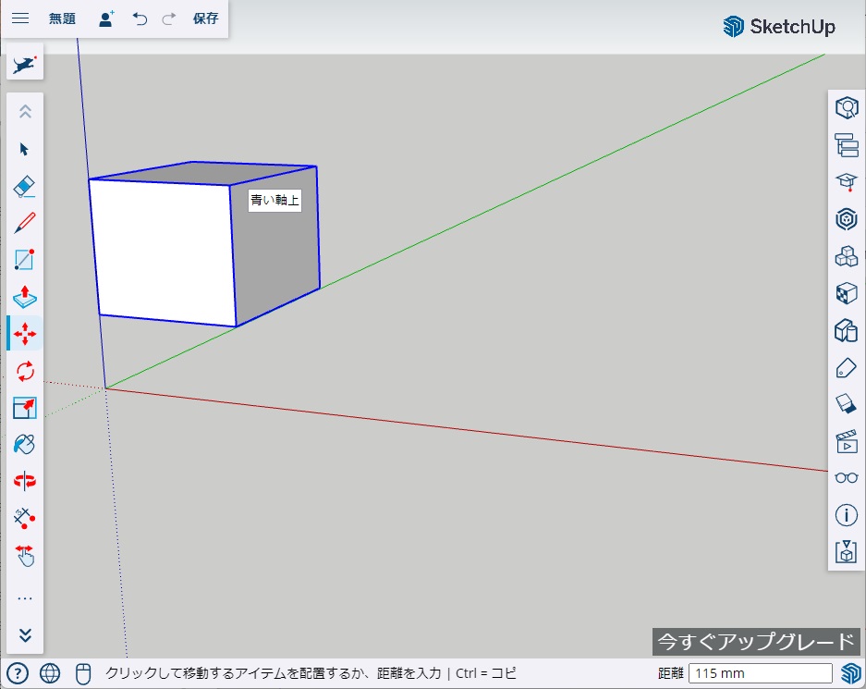Click the 保存 save button
The image size is (866, 689).
point(205,18)
